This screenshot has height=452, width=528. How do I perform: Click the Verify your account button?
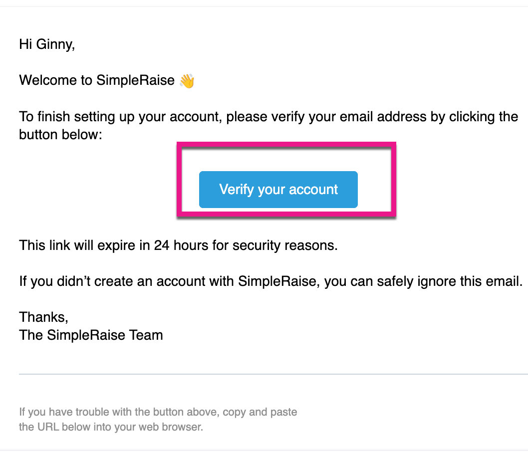(x=278, y=190)
